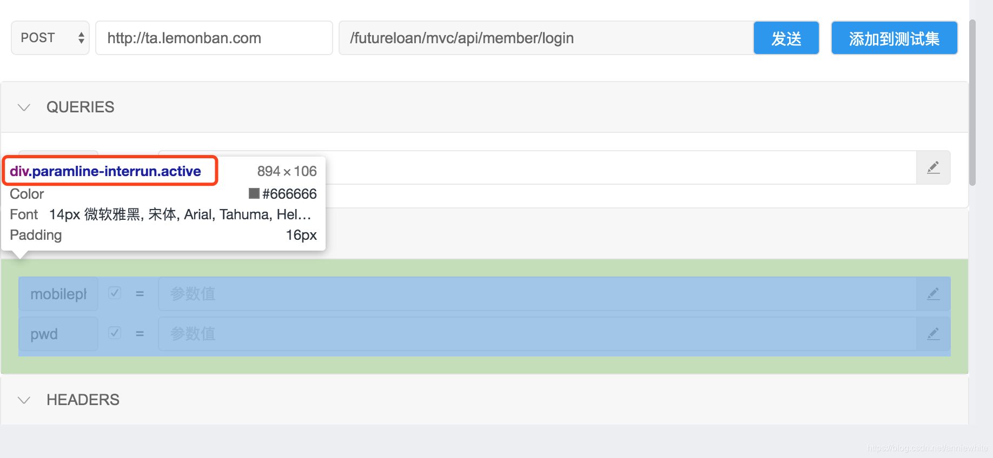Click the pwd 参数值 value field
The width and height of the screenshot is (993, 458).
click(538, 334)
